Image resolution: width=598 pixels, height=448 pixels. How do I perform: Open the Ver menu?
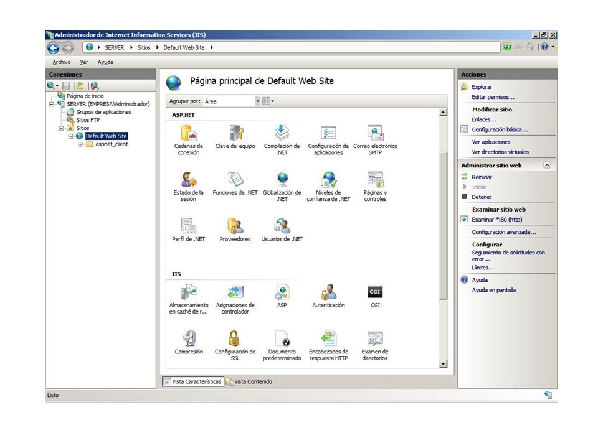84,62
